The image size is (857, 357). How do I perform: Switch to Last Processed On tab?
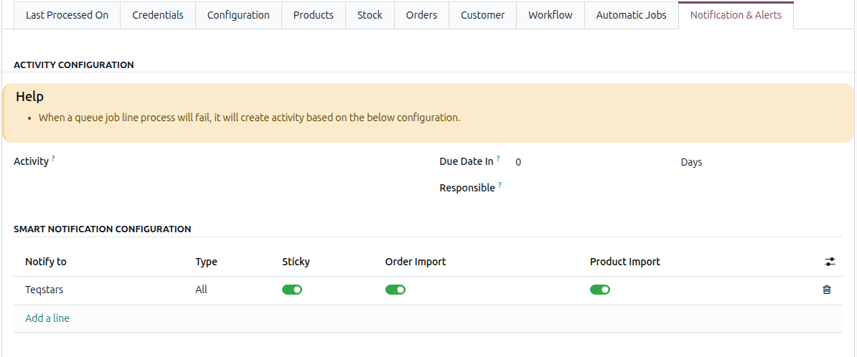click(67, 15)
